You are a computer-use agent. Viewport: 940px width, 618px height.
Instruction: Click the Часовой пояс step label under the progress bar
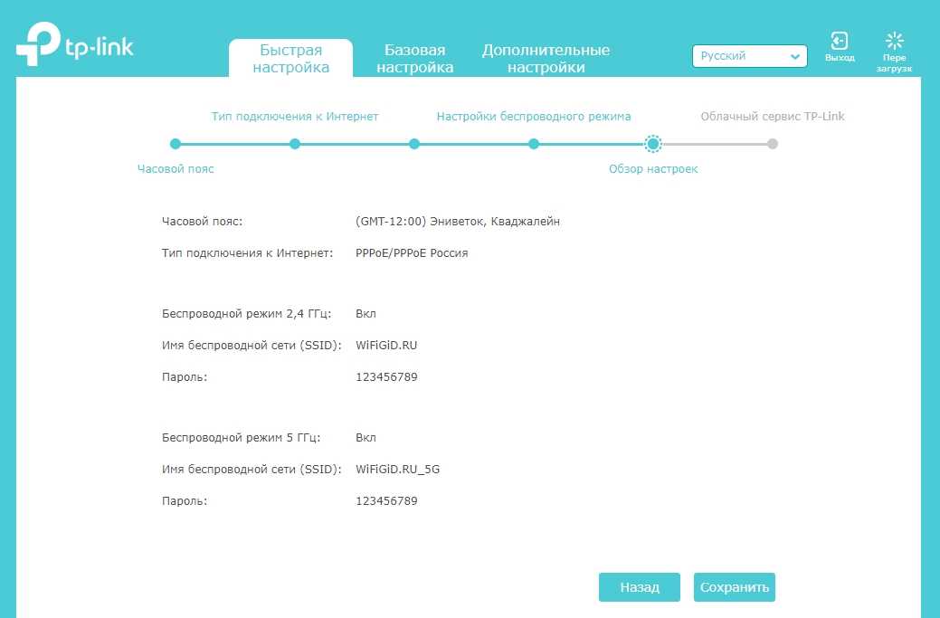click(176, 169)
